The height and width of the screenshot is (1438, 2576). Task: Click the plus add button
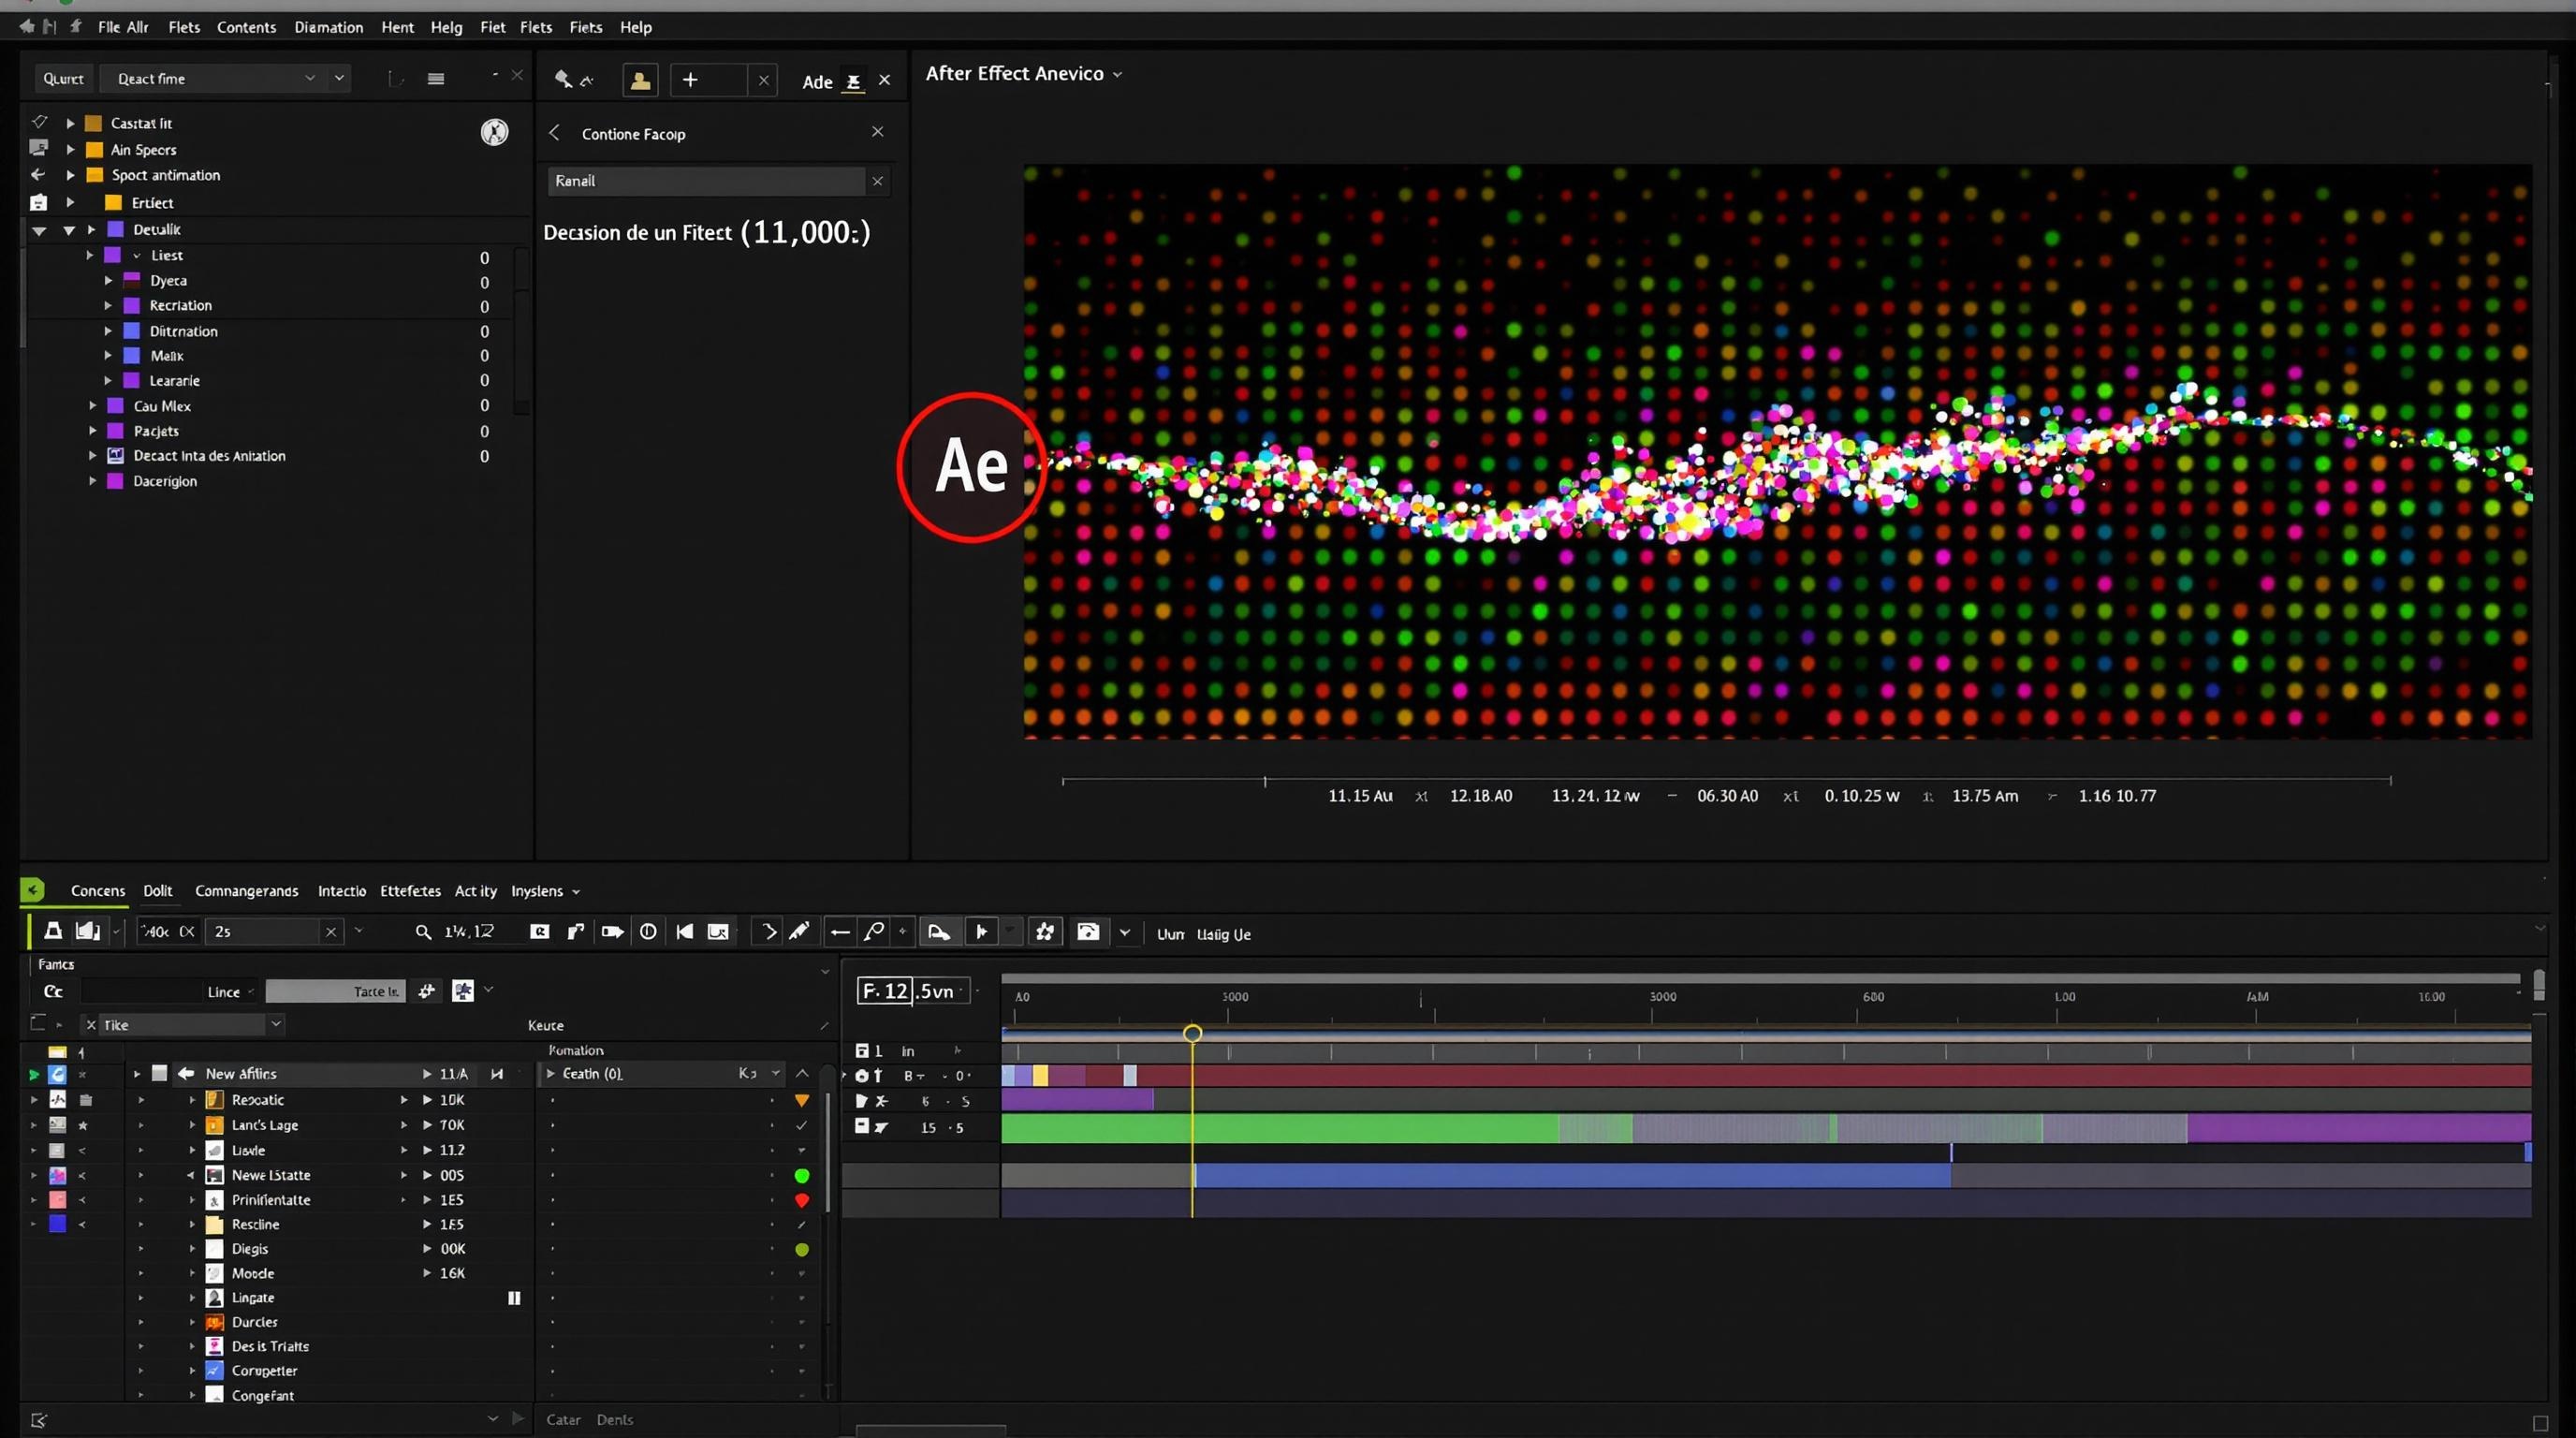pyautogui.click(x=690, y=80)
